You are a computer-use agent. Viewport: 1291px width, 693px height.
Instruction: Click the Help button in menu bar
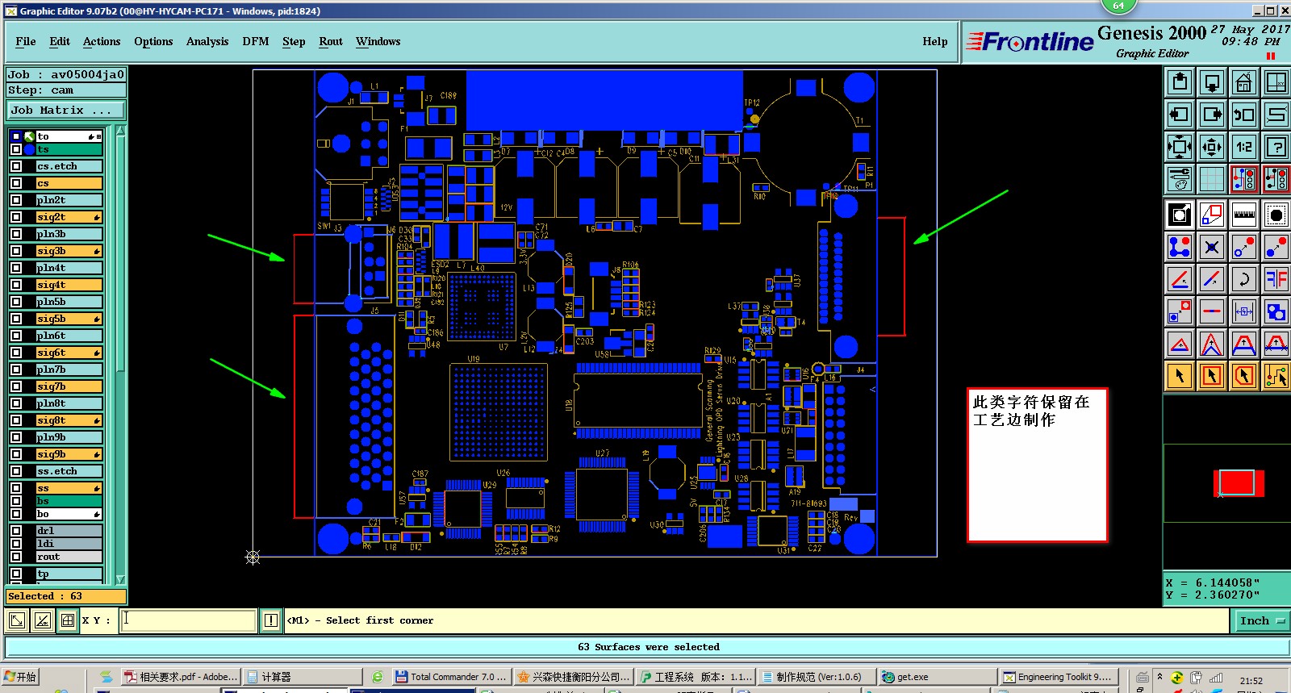pyautogui.click(x=935, y=41)
